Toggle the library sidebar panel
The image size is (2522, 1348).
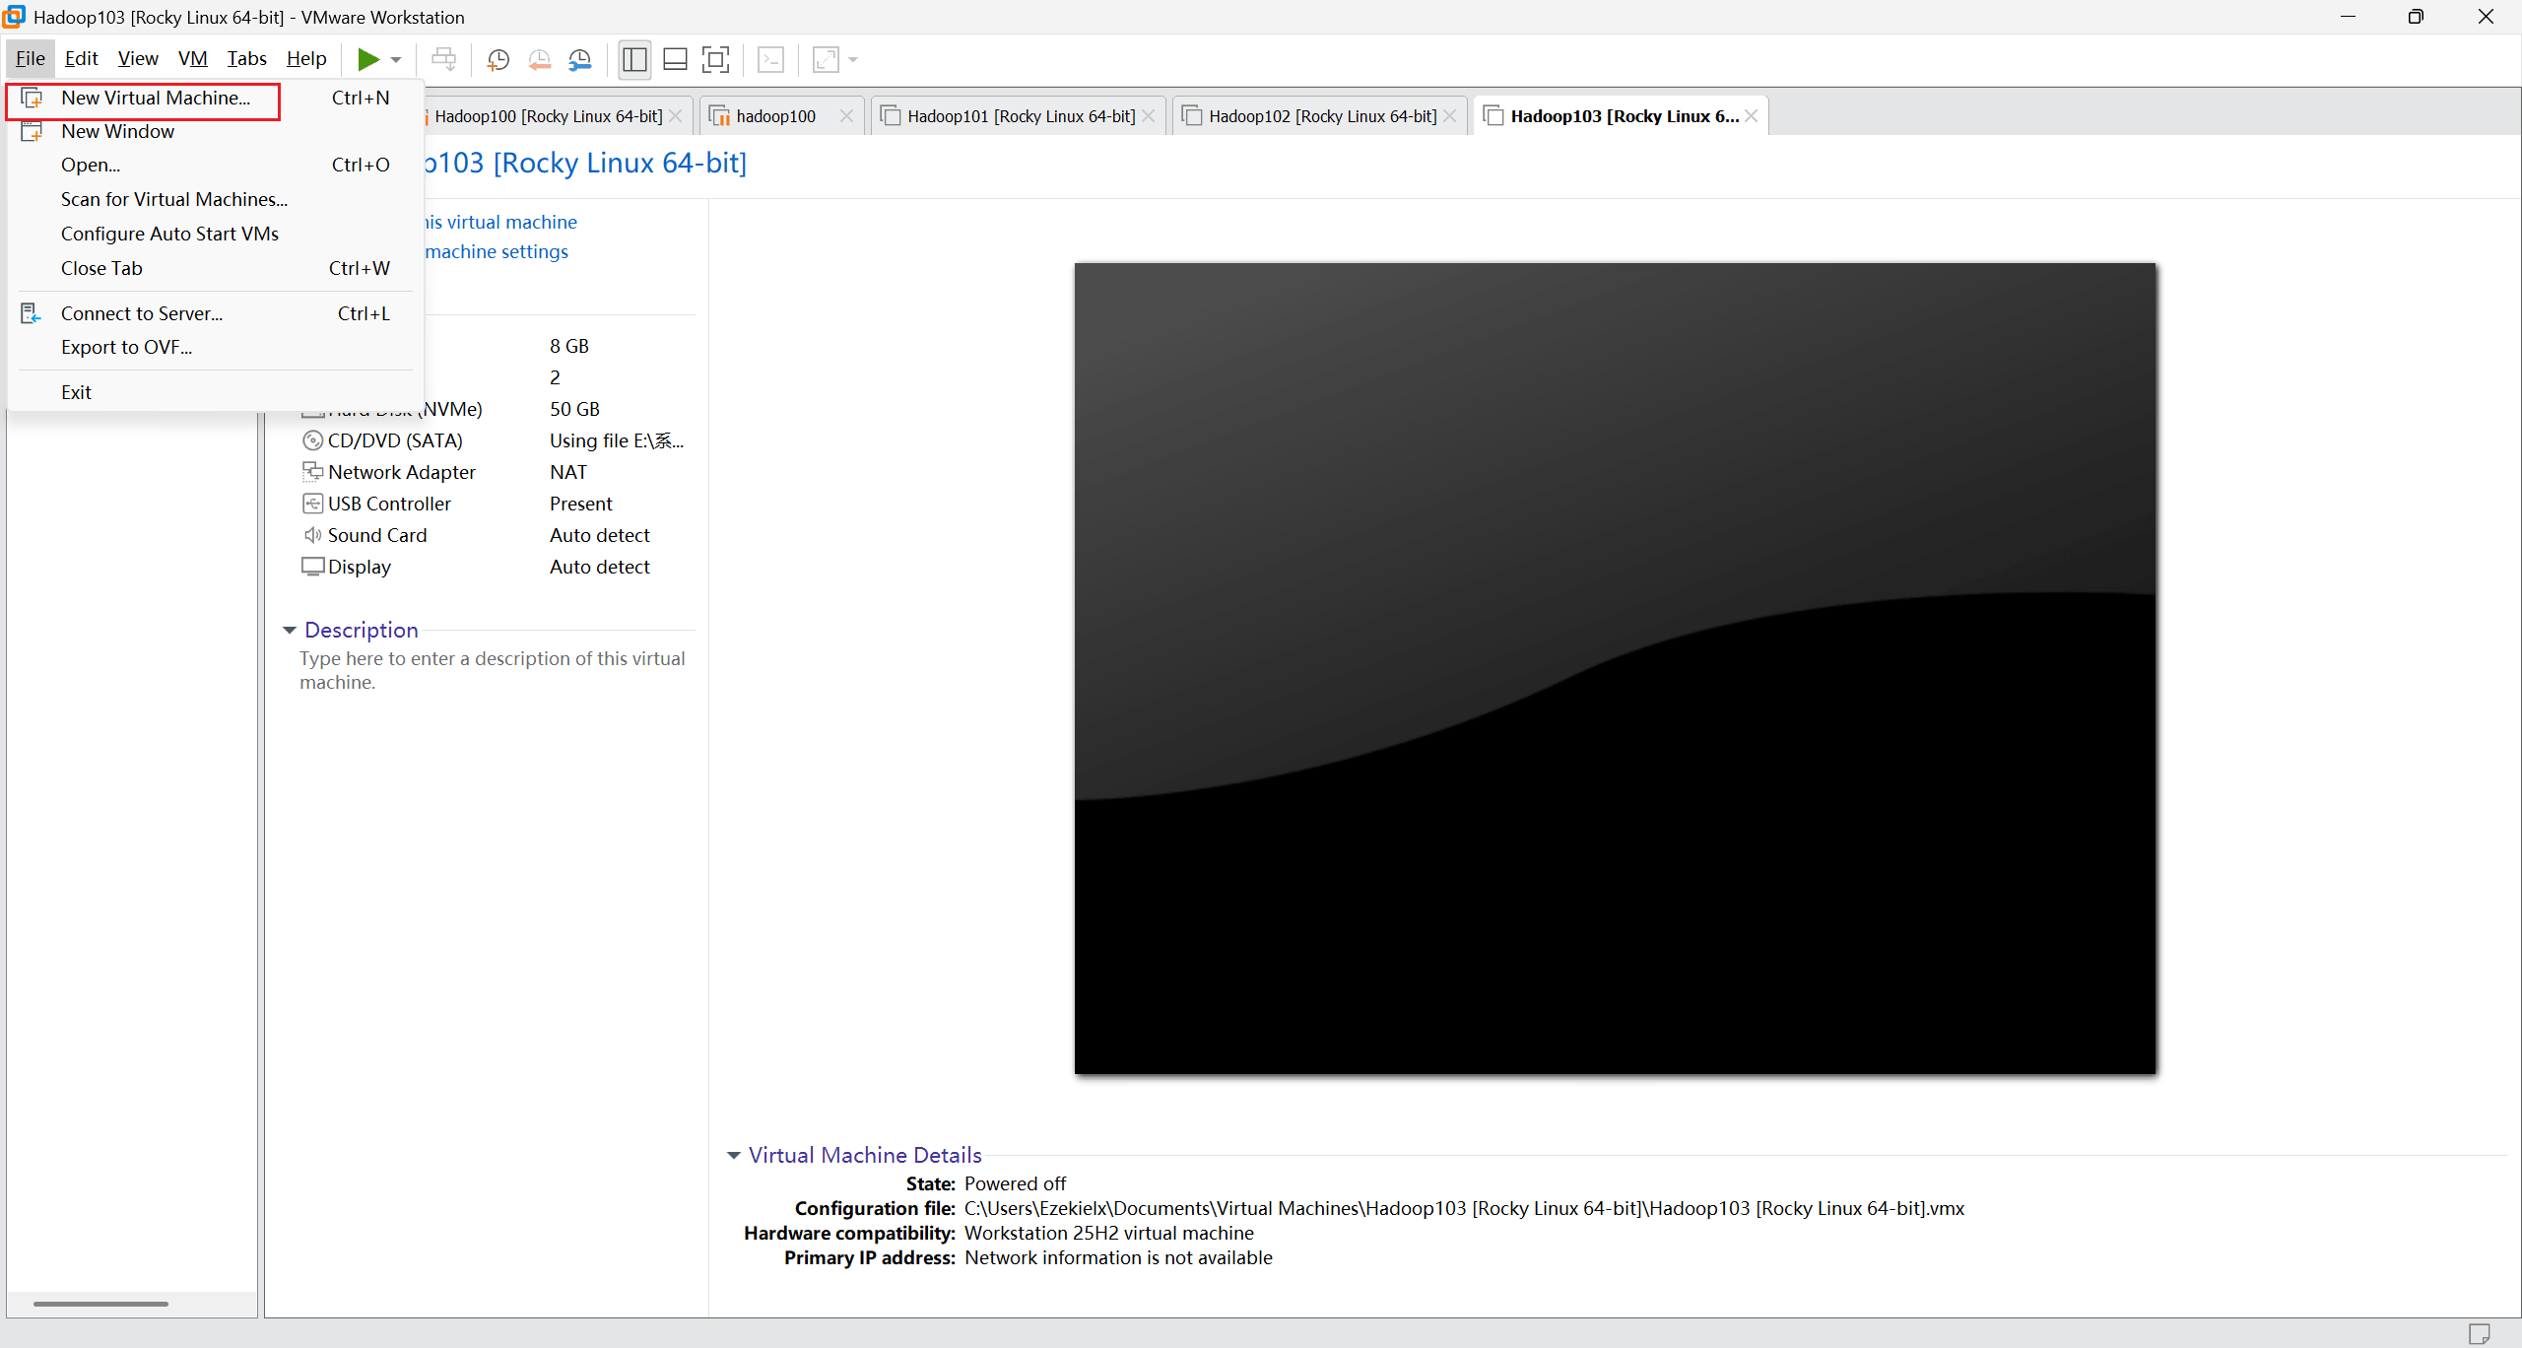click(634, 60)
